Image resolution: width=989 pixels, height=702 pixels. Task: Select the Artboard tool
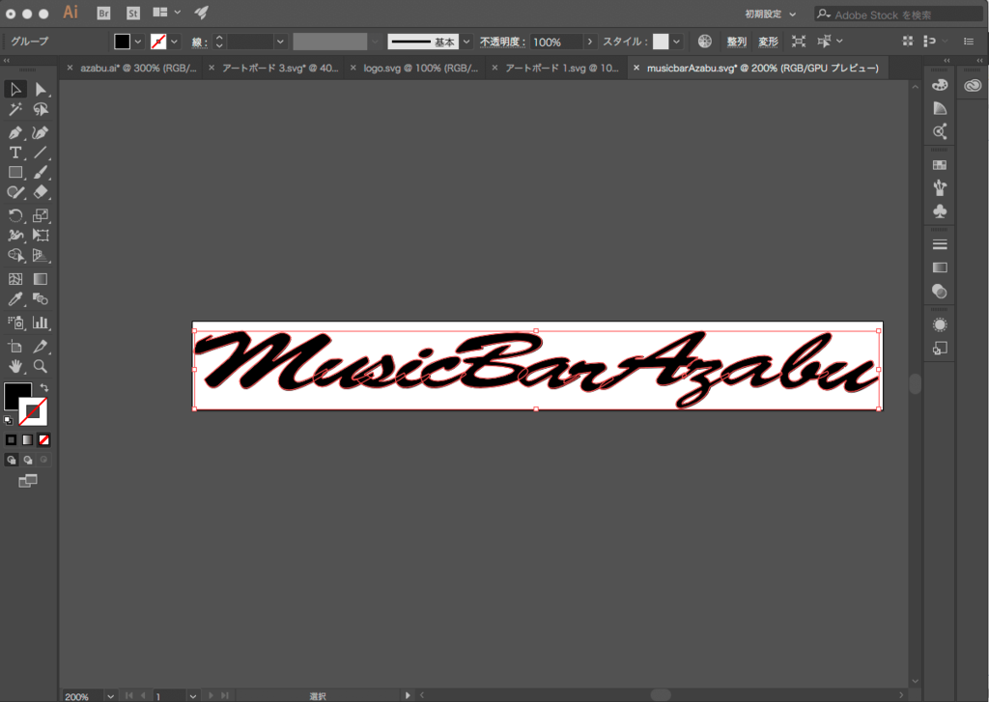coord(15,347)
